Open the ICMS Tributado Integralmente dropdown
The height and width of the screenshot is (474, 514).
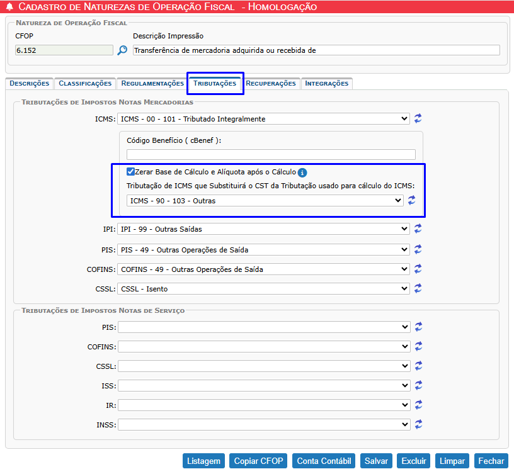(x=264, y=119)
